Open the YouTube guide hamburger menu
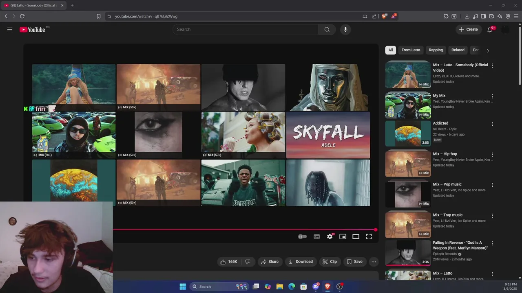The width and height of the screenshot is (522, 293). pyautogui.click(x=10, y=29)
